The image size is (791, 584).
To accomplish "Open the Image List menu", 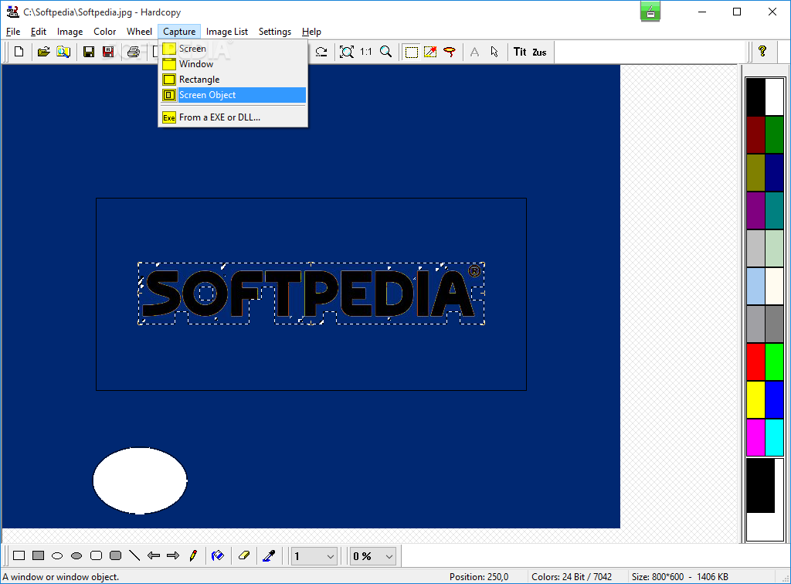I will click(x=227, y=32).
